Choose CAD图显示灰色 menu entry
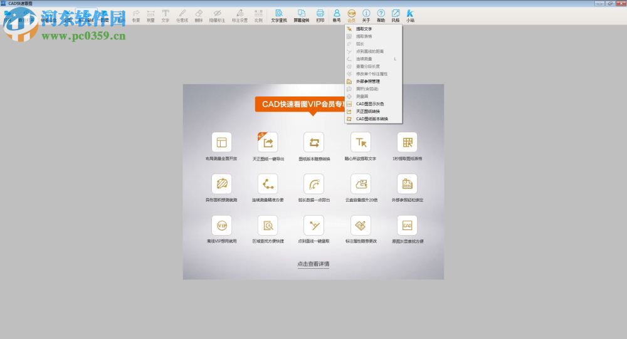This screenshot has height=339, width=627. (374, 104)
